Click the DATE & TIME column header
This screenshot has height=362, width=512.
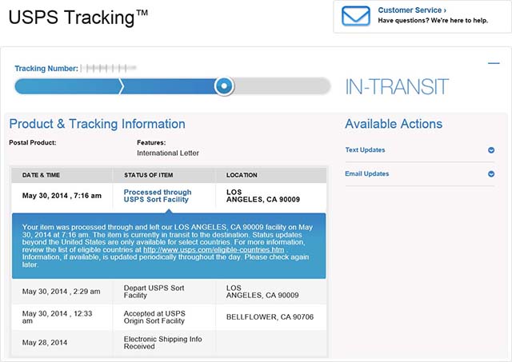(41, 175)
